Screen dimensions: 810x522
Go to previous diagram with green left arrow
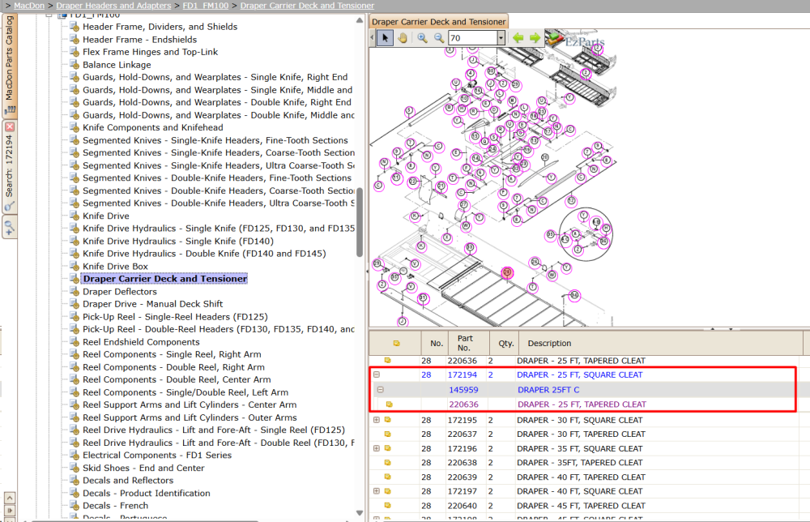pyautogui.click(x=518, y=38)
